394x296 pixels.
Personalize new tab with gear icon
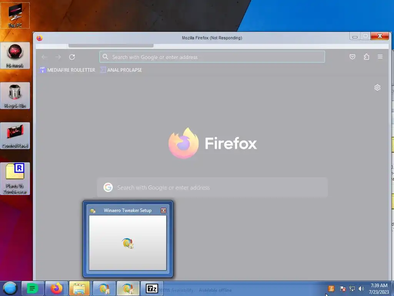tap(377, 87)
